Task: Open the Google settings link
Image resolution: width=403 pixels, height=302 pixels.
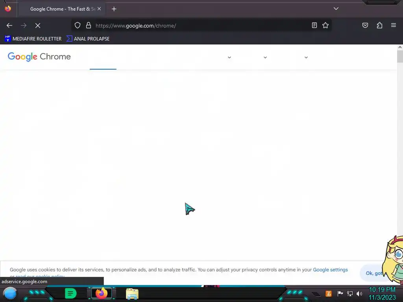Action: [x=330, y=270]
